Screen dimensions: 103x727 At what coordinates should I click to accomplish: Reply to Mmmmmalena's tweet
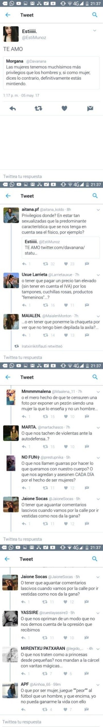24,416
